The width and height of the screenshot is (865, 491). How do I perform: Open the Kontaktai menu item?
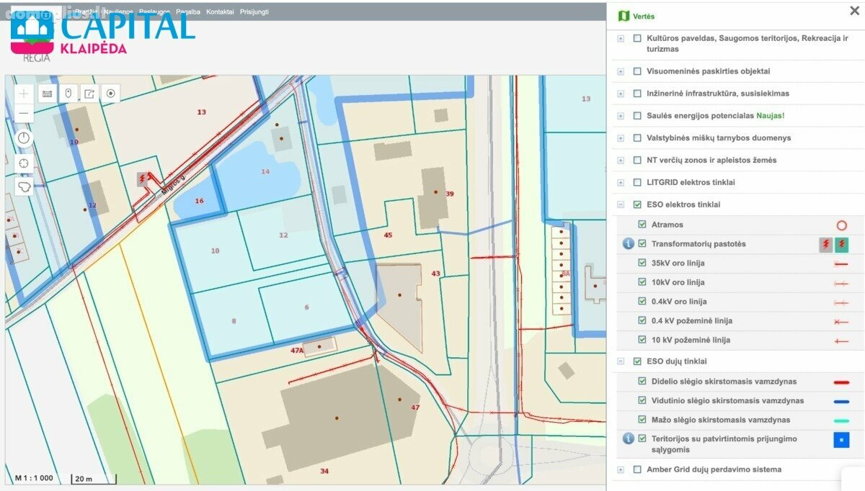point(220,12)
